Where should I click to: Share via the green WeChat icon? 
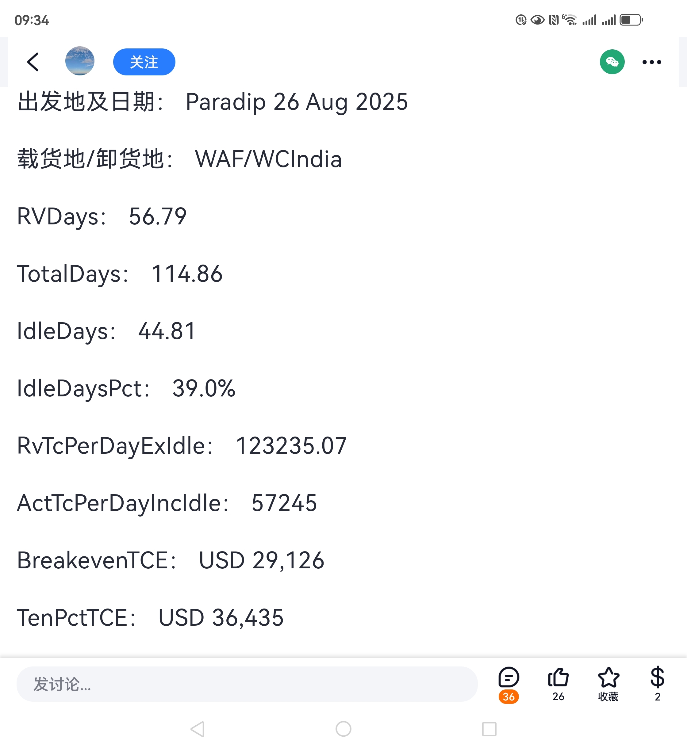[612, 62]
